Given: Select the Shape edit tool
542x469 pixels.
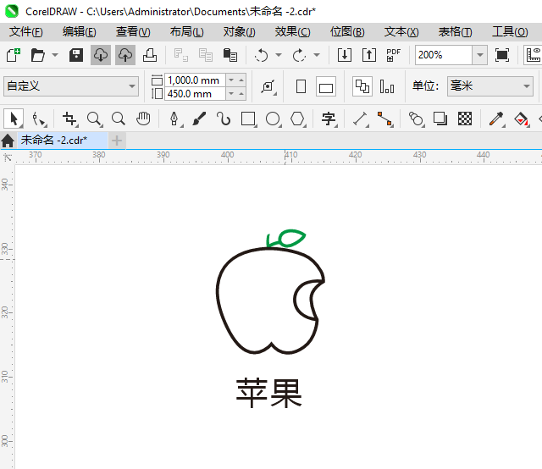Looking at the screenshot, I should pos(39,119).
